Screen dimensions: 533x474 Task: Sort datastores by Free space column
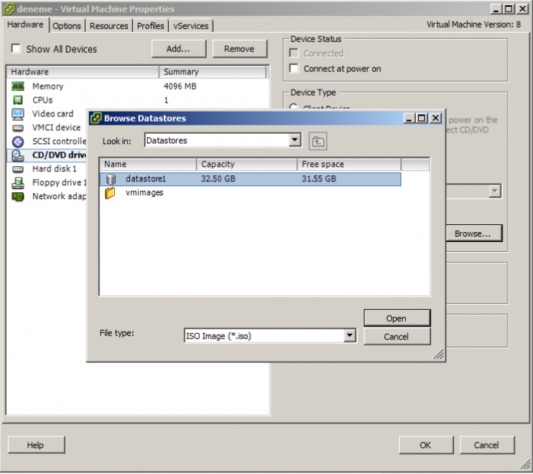[348, 165]
